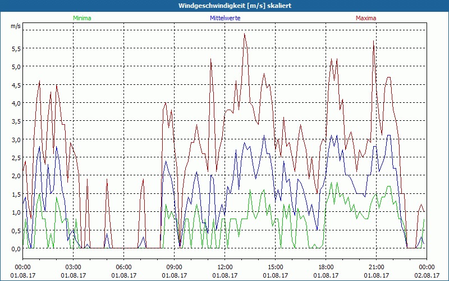The image size is (449, 281).
Task: Click the 15:00 time axis label
Action: pyautogui.click(x=276, y=268)
